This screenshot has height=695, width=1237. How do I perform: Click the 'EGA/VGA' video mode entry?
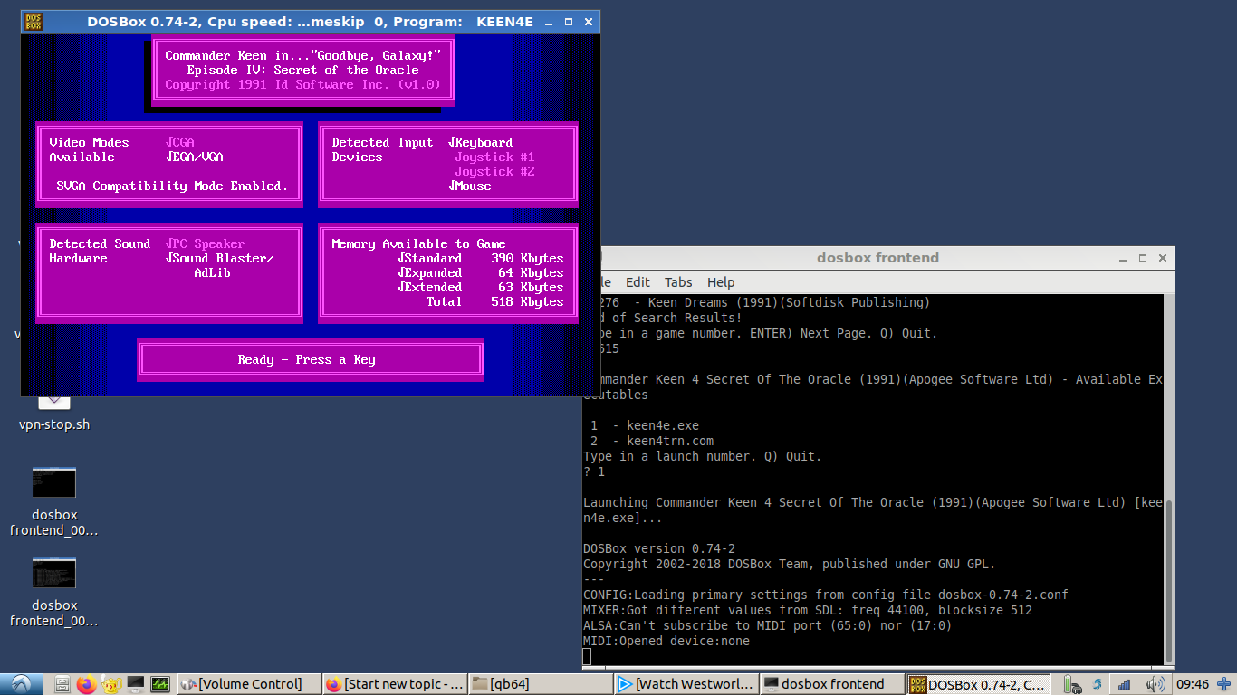pyautogui.click(x=195, y=157)
